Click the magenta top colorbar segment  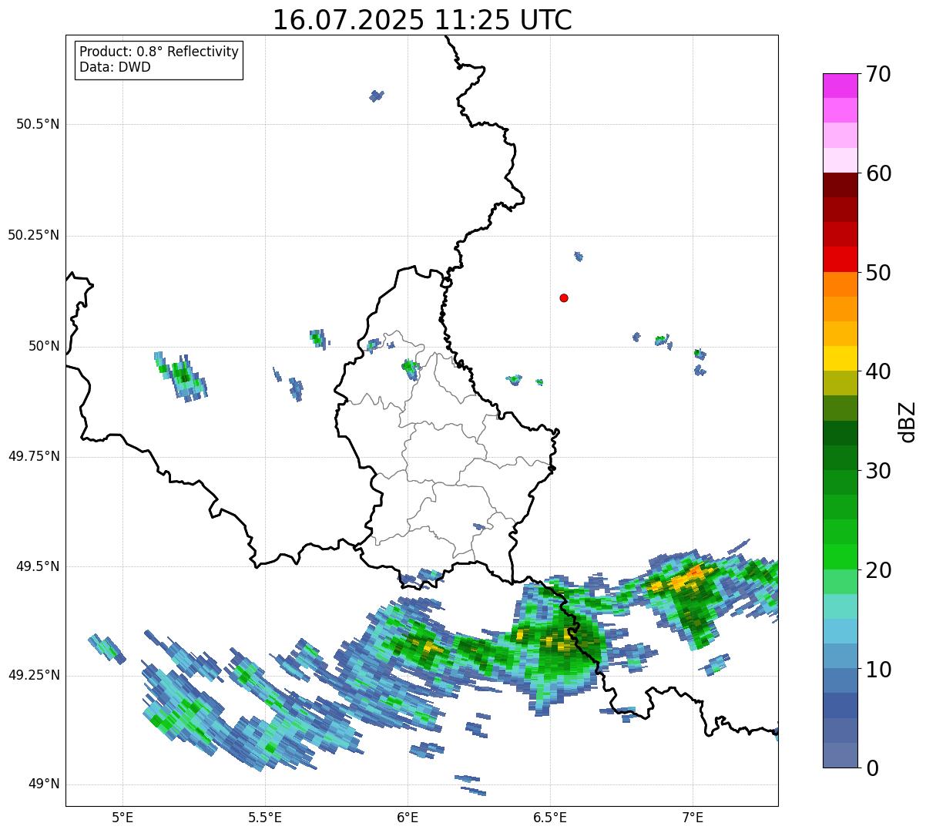[840, 86]
